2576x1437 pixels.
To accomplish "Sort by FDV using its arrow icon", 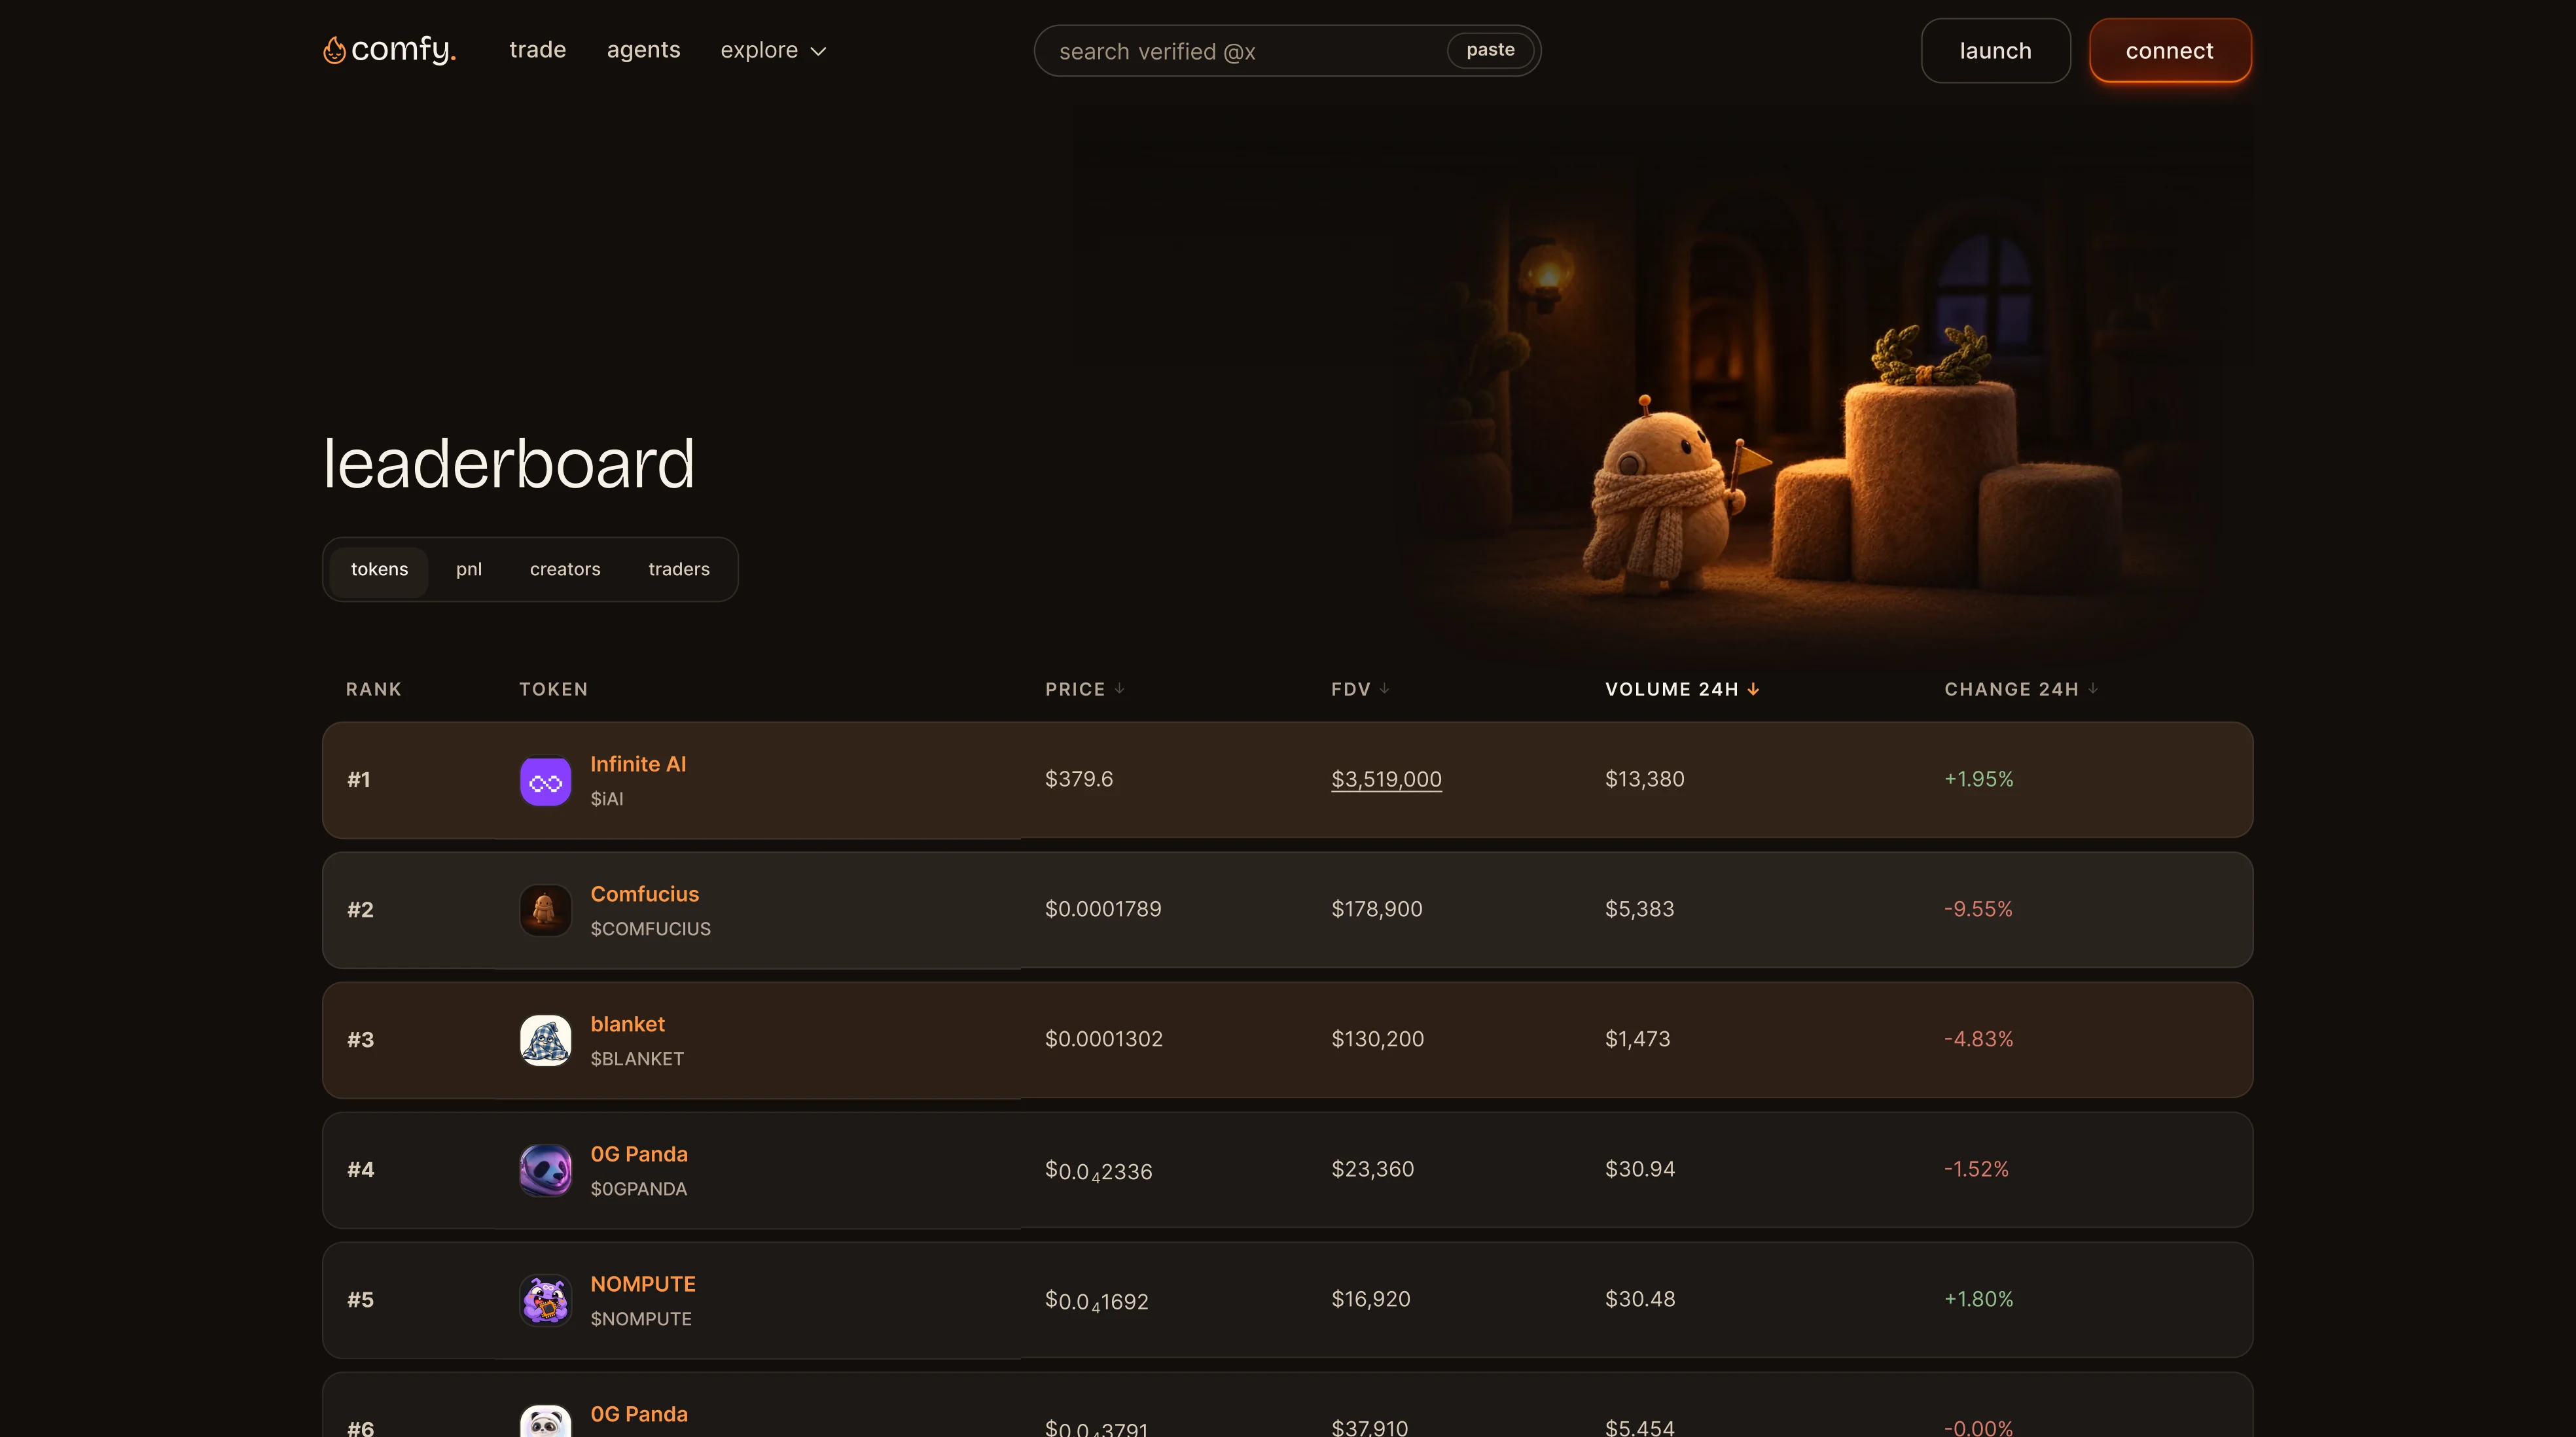I will [x=1384, y=688].
